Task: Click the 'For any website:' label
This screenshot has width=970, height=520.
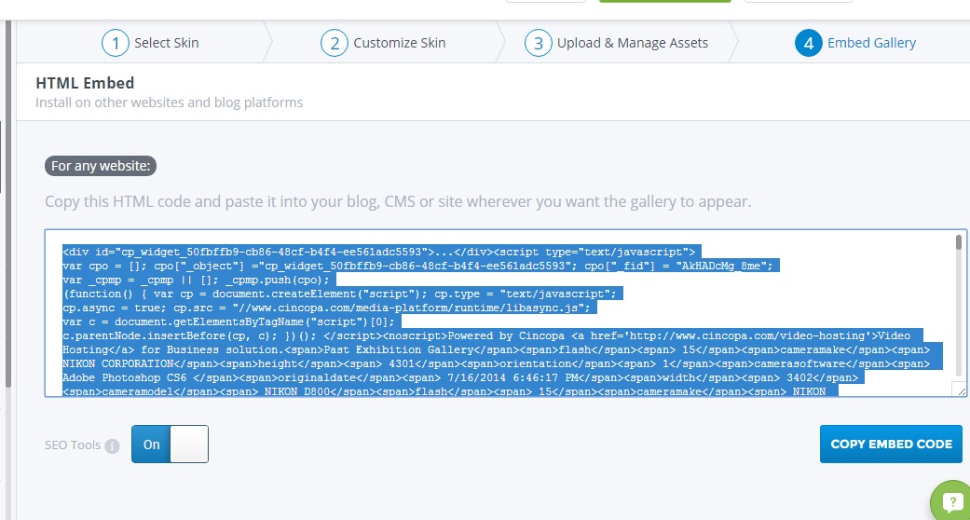Action: (101, 166)
